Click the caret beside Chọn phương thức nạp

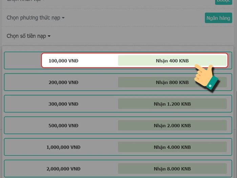63,18
